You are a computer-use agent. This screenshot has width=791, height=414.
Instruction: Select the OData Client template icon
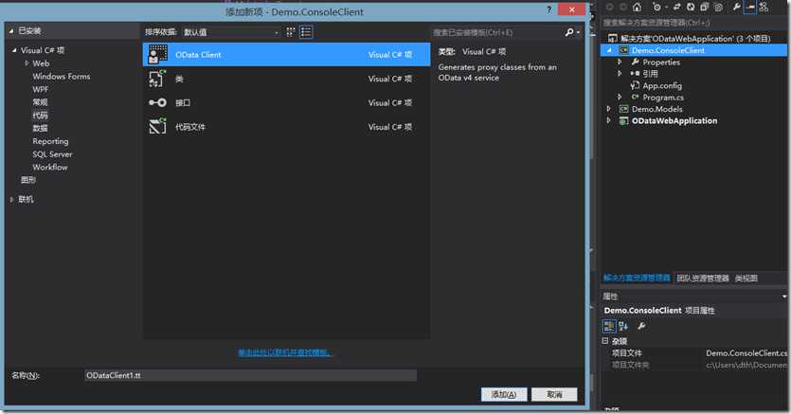[157, 54]
